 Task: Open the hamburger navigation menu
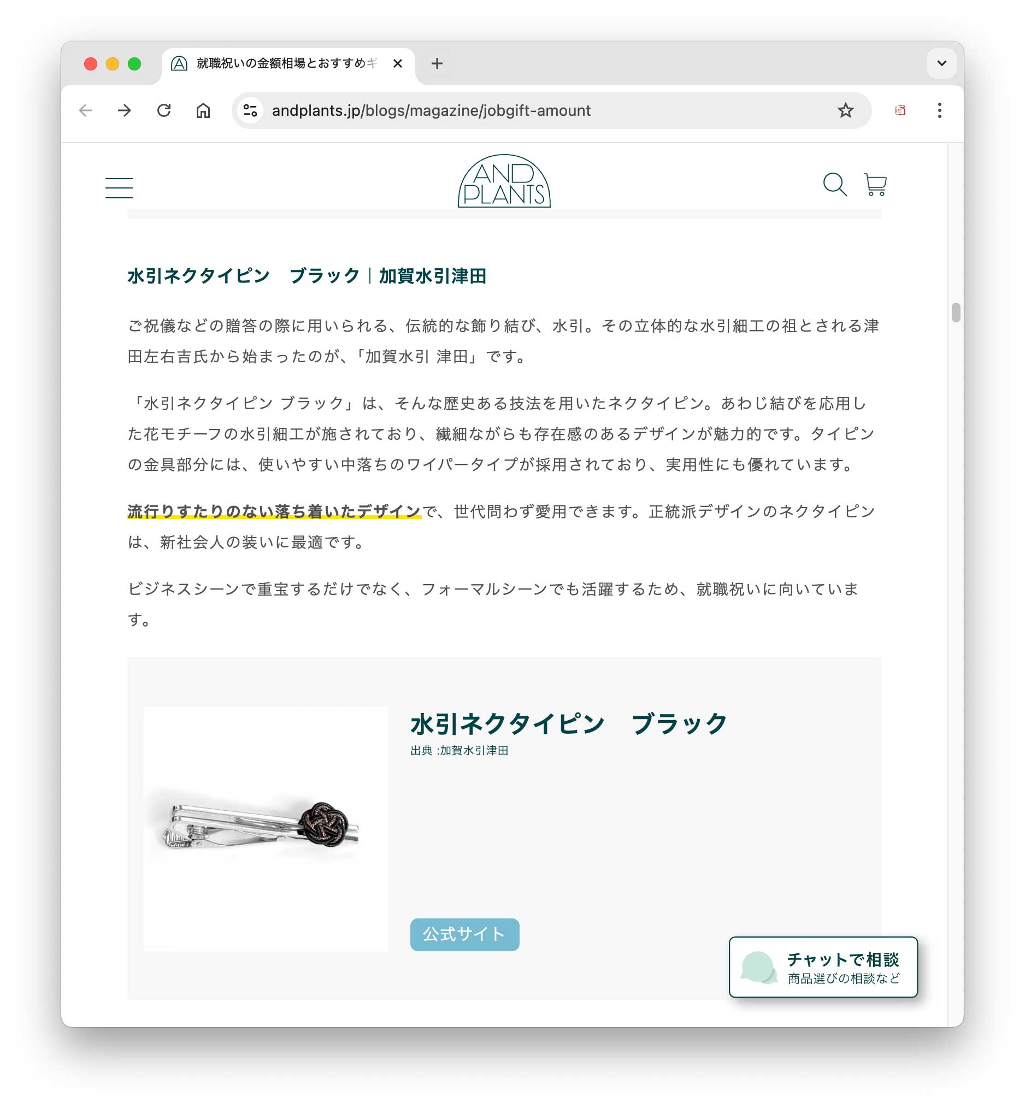[119, 187]
